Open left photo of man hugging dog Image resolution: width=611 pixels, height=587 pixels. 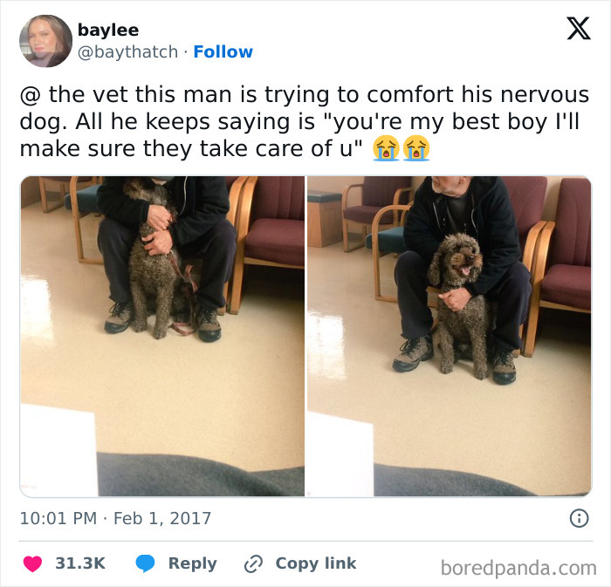162,337
